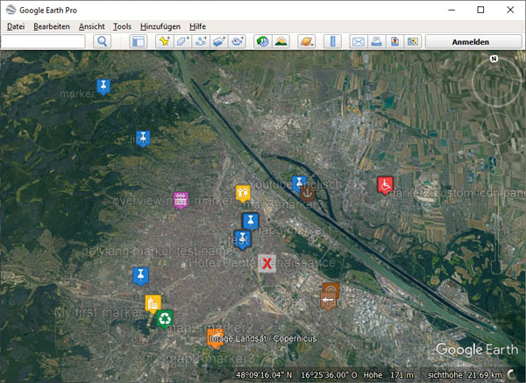Image resolution: width=526 pixels, height=383 pixels.
Task: Click the red X marker at Hotel Penta
Action: coord(267,263)
